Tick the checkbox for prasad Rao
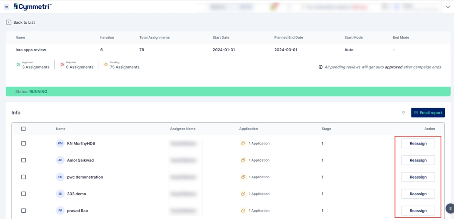 tap(23, 211)
